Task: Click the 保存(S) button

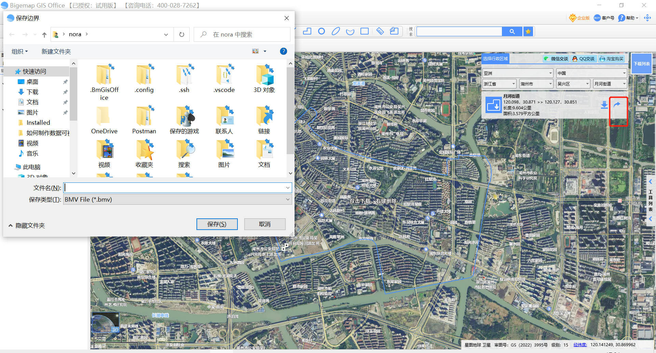Action: [217, 224]
